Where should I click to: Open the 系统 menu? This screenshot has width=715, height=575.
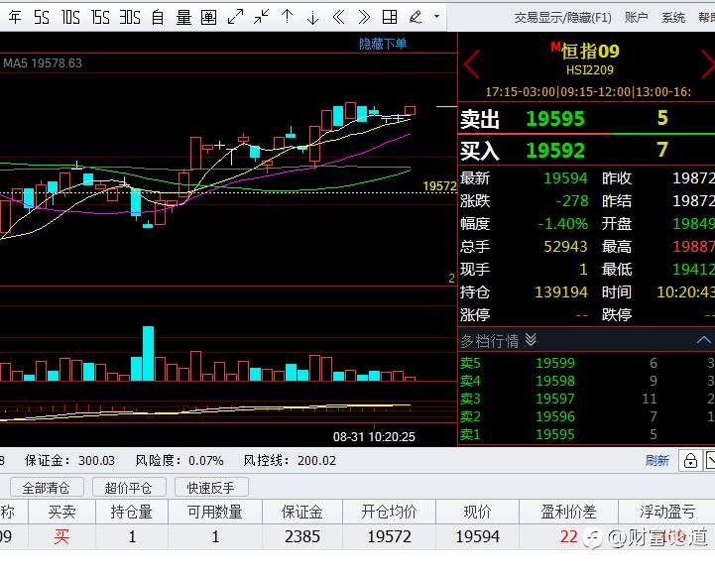point(673,18)
